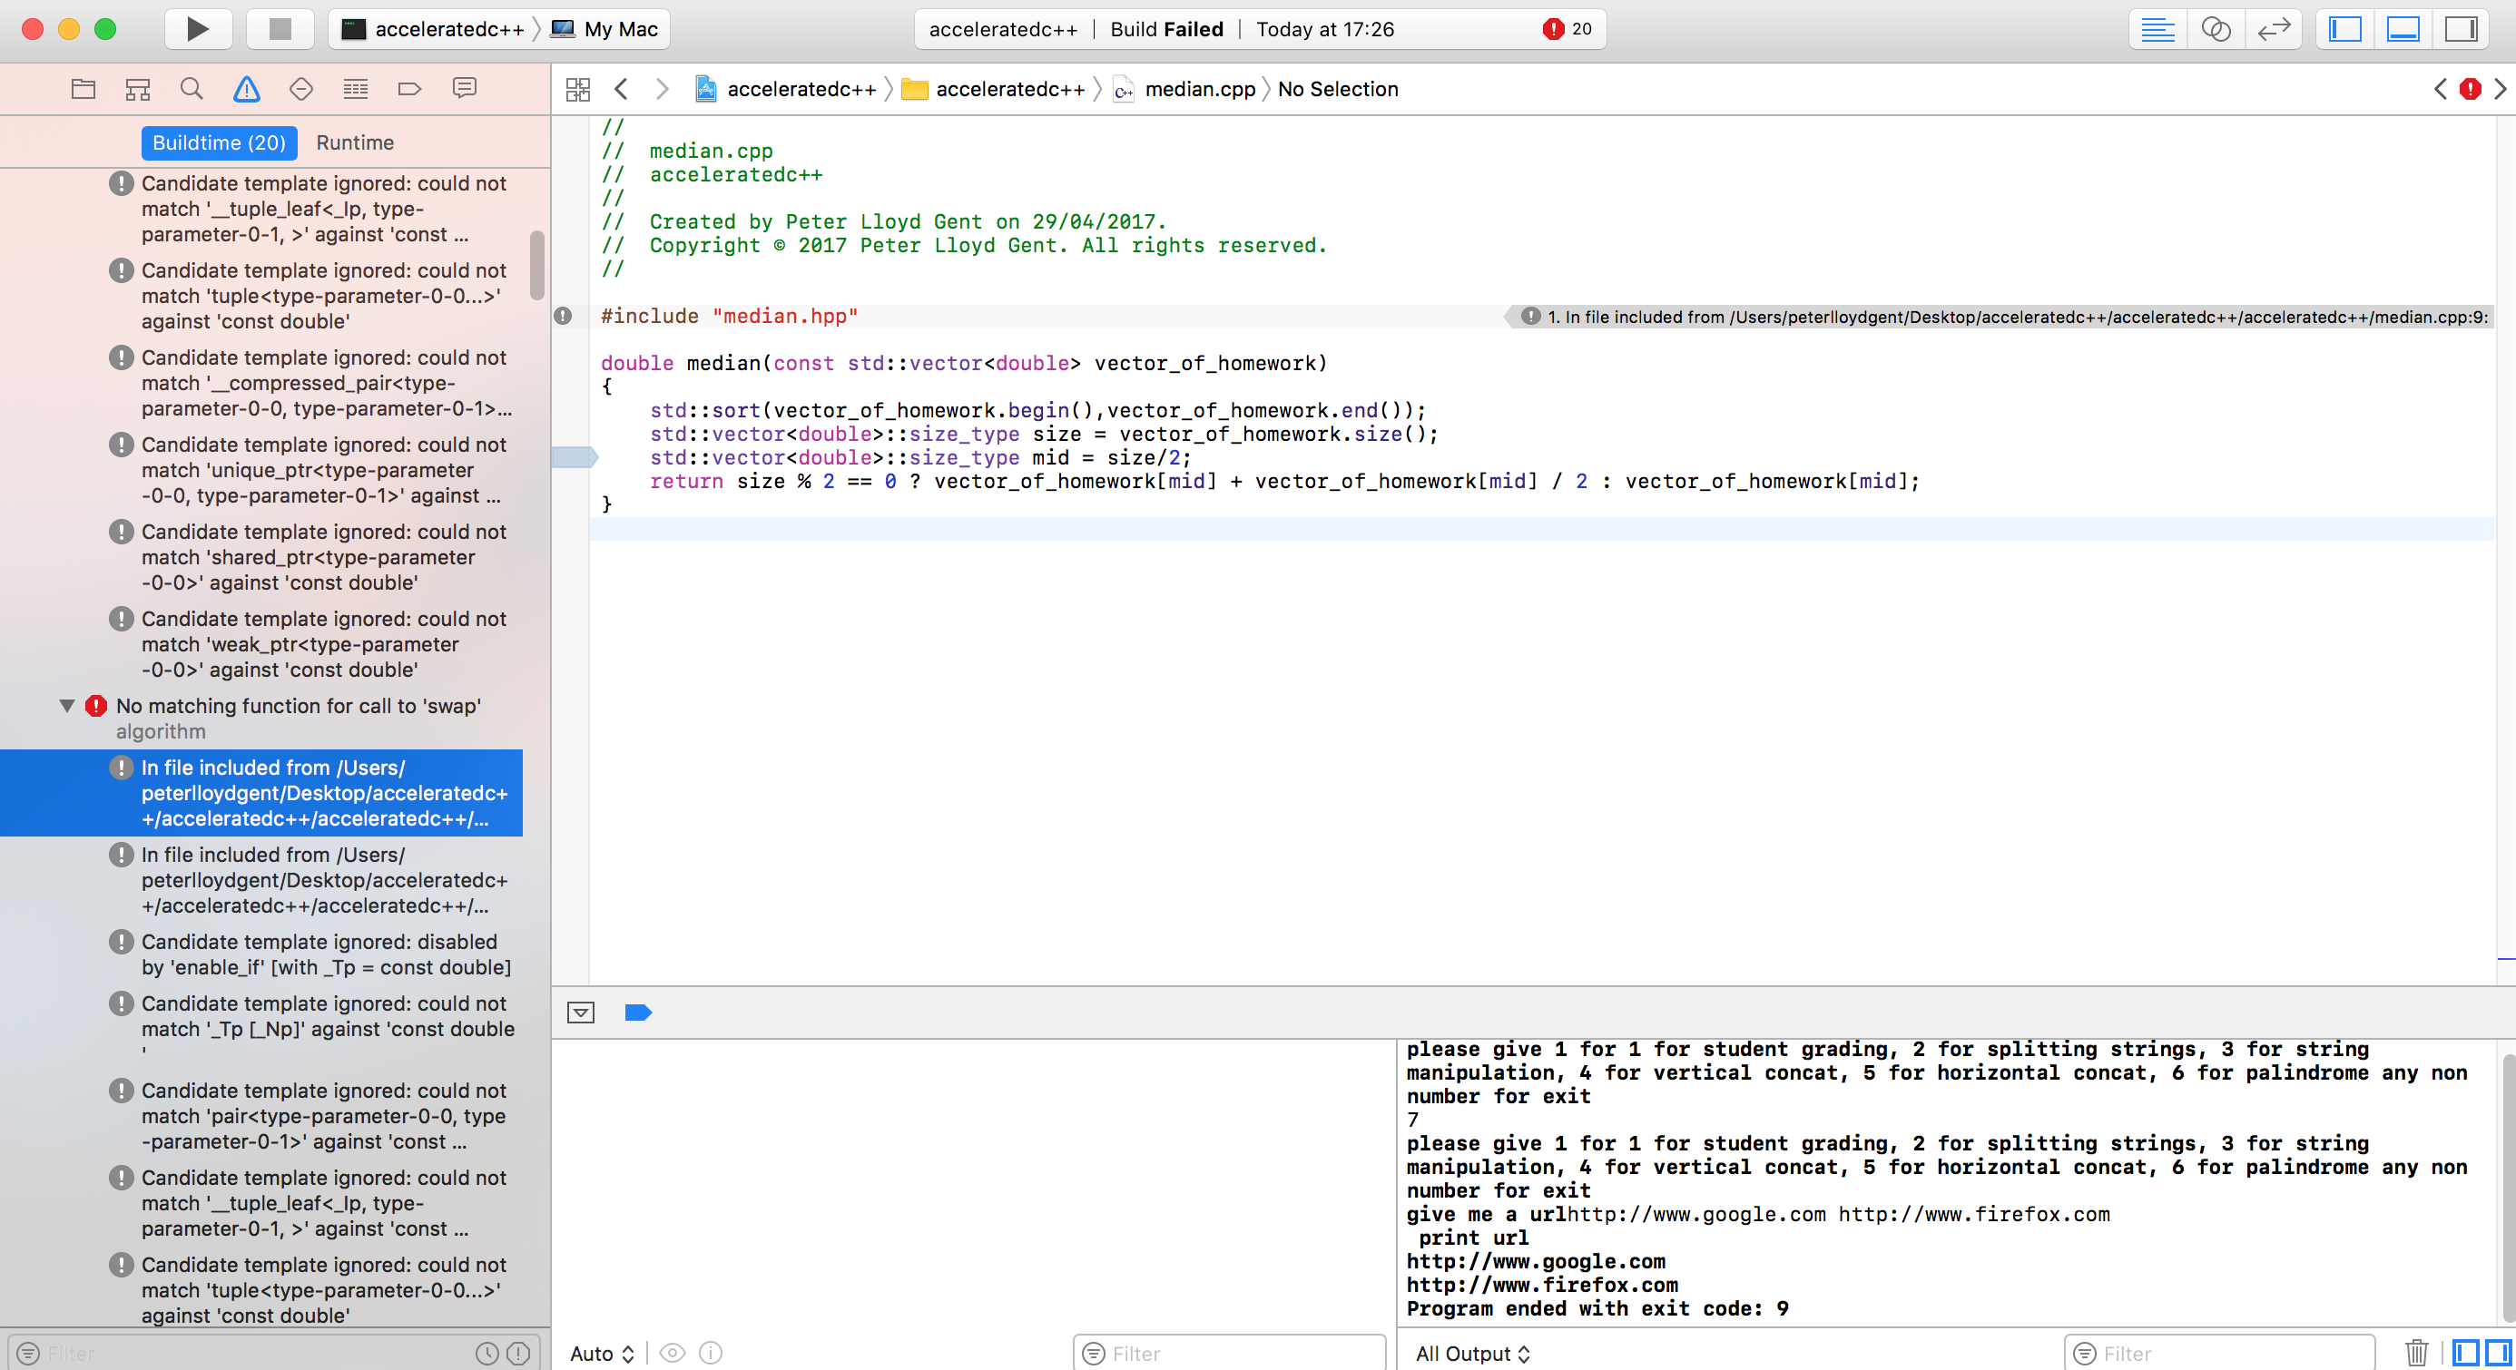Viewport: 2516px width, 1370px height.
Task: Toggle the console pane button
Action: (x=2498, y=1353)
